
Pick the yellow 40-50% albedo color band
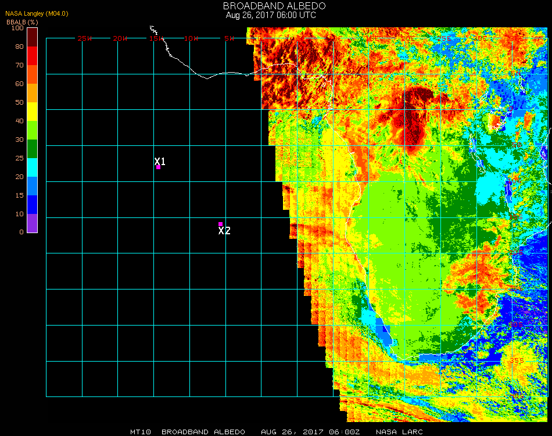tap(33, 111)
